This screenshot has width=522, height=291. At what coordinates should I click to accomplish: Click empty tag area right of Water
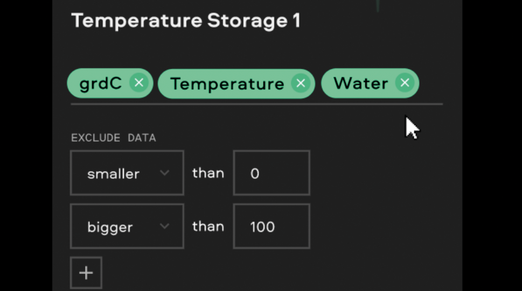[431, 83]
